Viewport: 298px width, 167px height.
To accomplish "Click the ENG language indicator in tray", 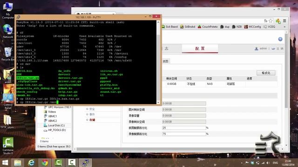I will coord(275,163).
